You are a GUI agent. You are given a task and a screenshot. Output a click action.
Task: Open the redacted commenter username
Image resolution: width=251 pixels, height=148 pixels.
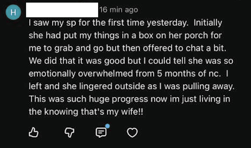click(62, 10)
